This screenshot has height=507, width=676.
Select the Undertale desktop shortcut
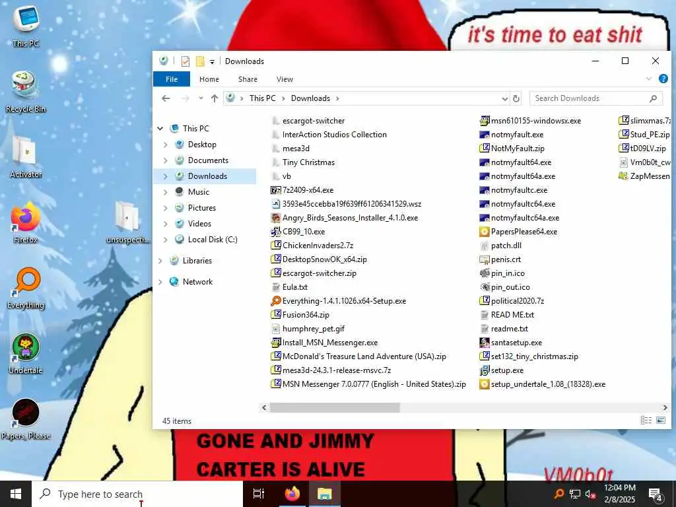coord(26,354)
